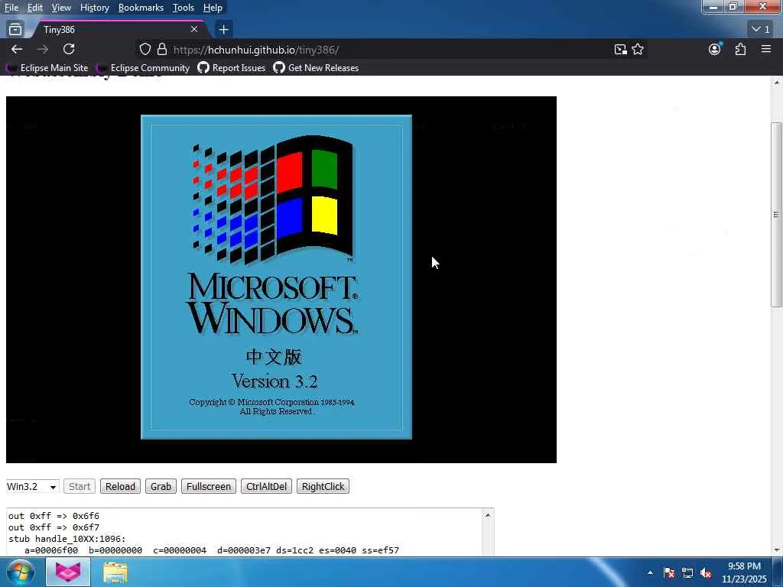
Task: Go back to the previous page
Action: tap(17, 50)
